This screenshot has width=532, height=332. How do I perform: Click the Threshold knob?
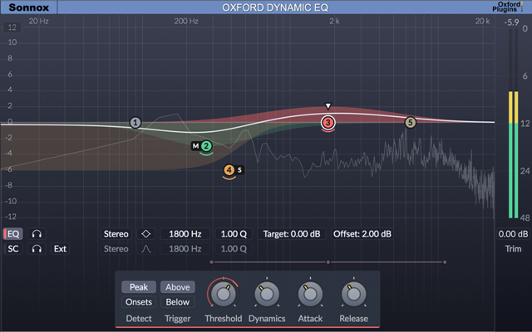pyautogui.click(x=224, y=294)
